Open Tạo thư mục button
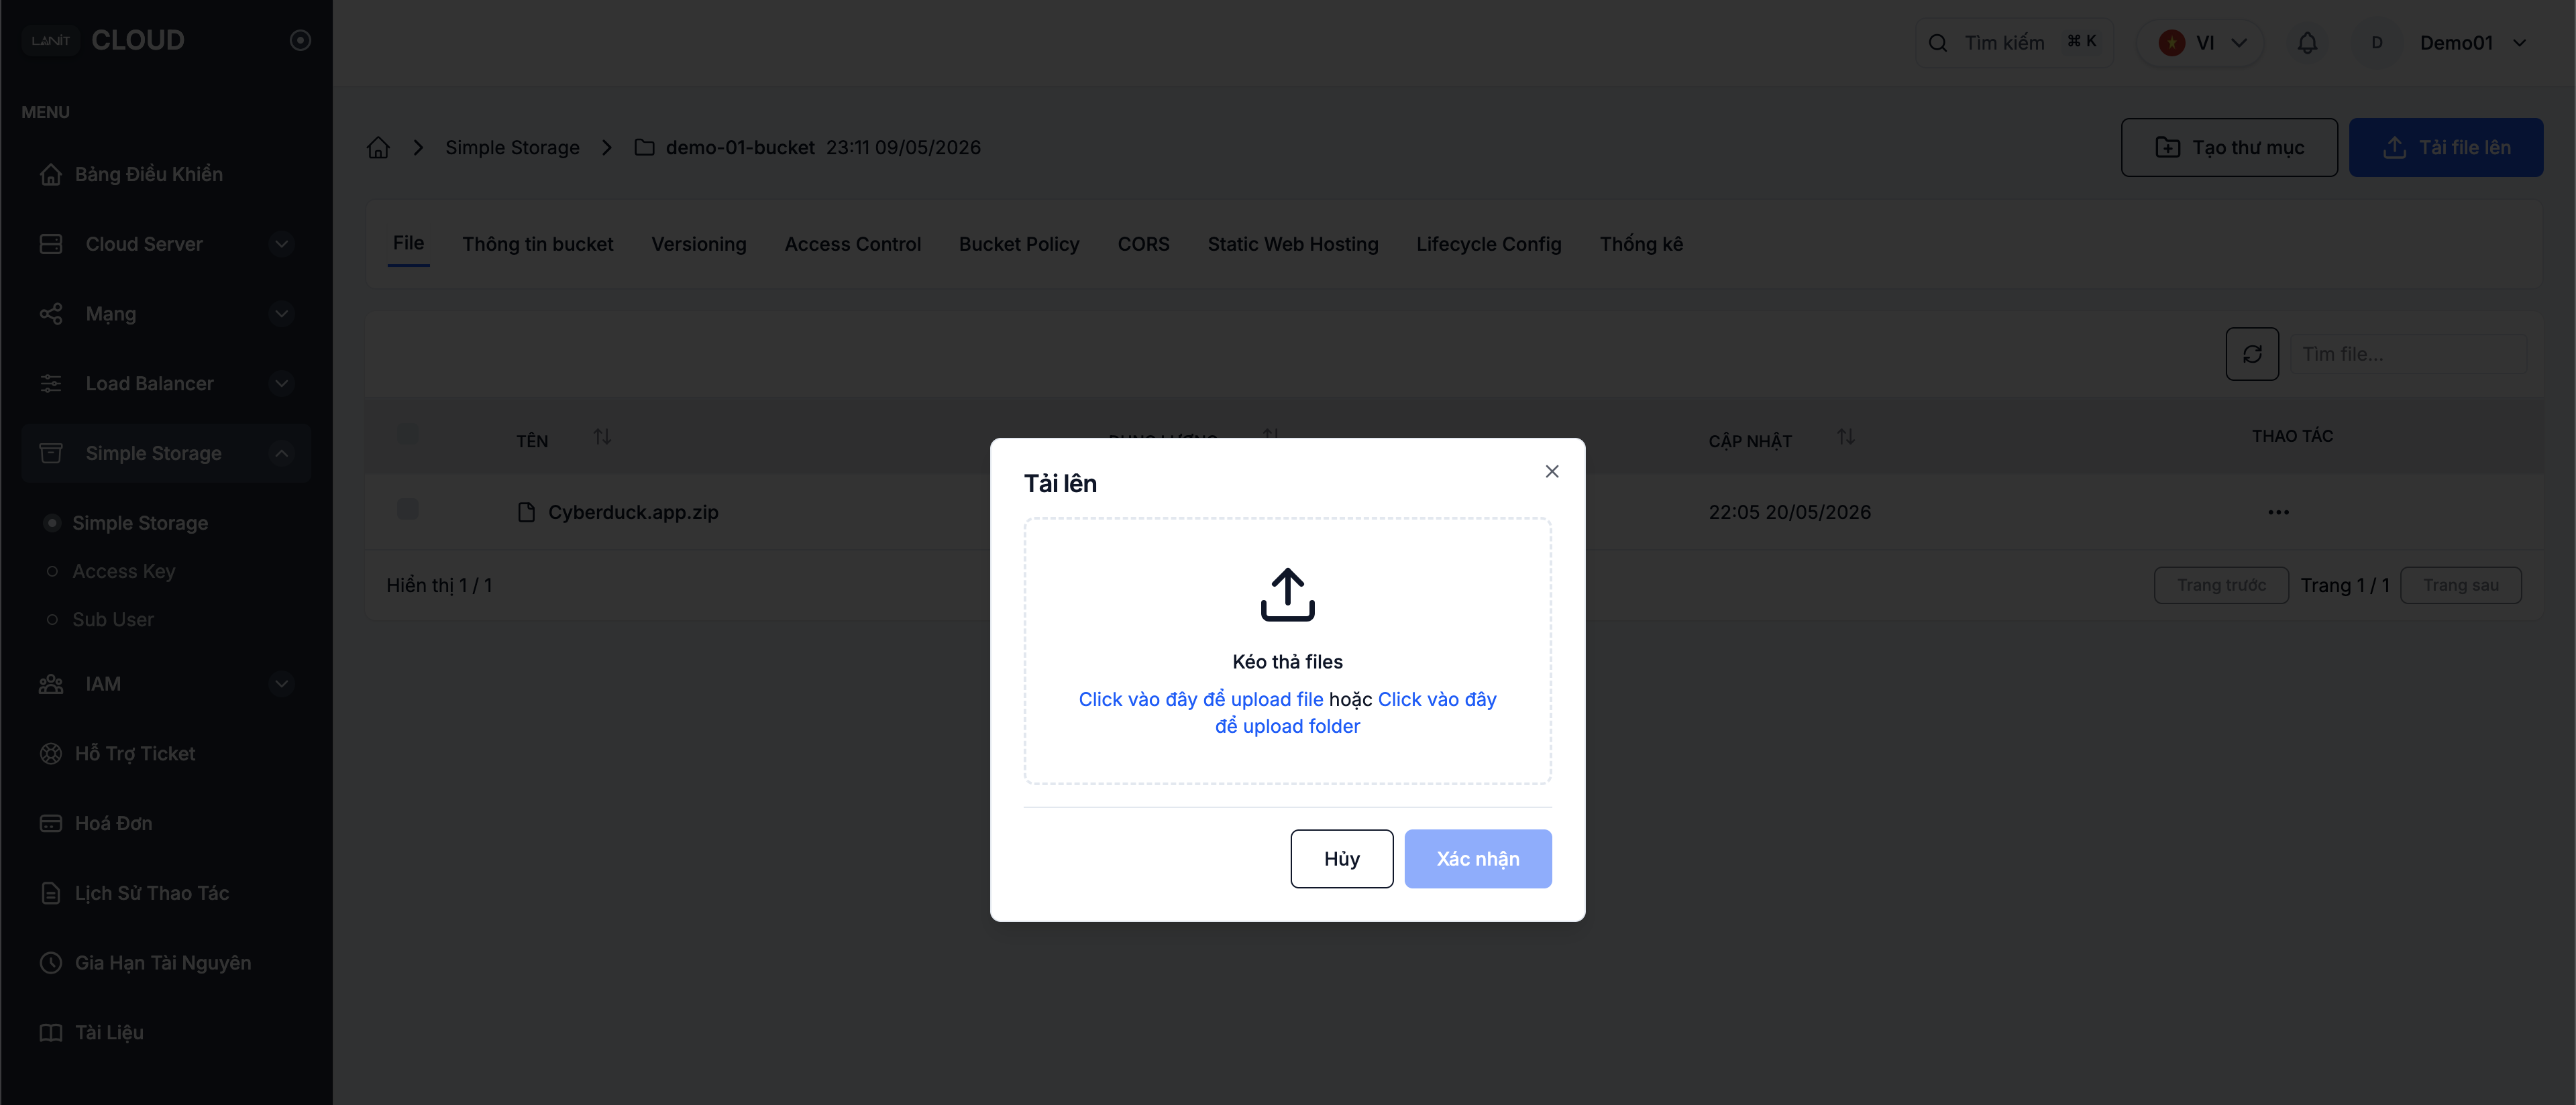The height and width of the screenshot is (1105, 2576). [x=2229, y=148]
